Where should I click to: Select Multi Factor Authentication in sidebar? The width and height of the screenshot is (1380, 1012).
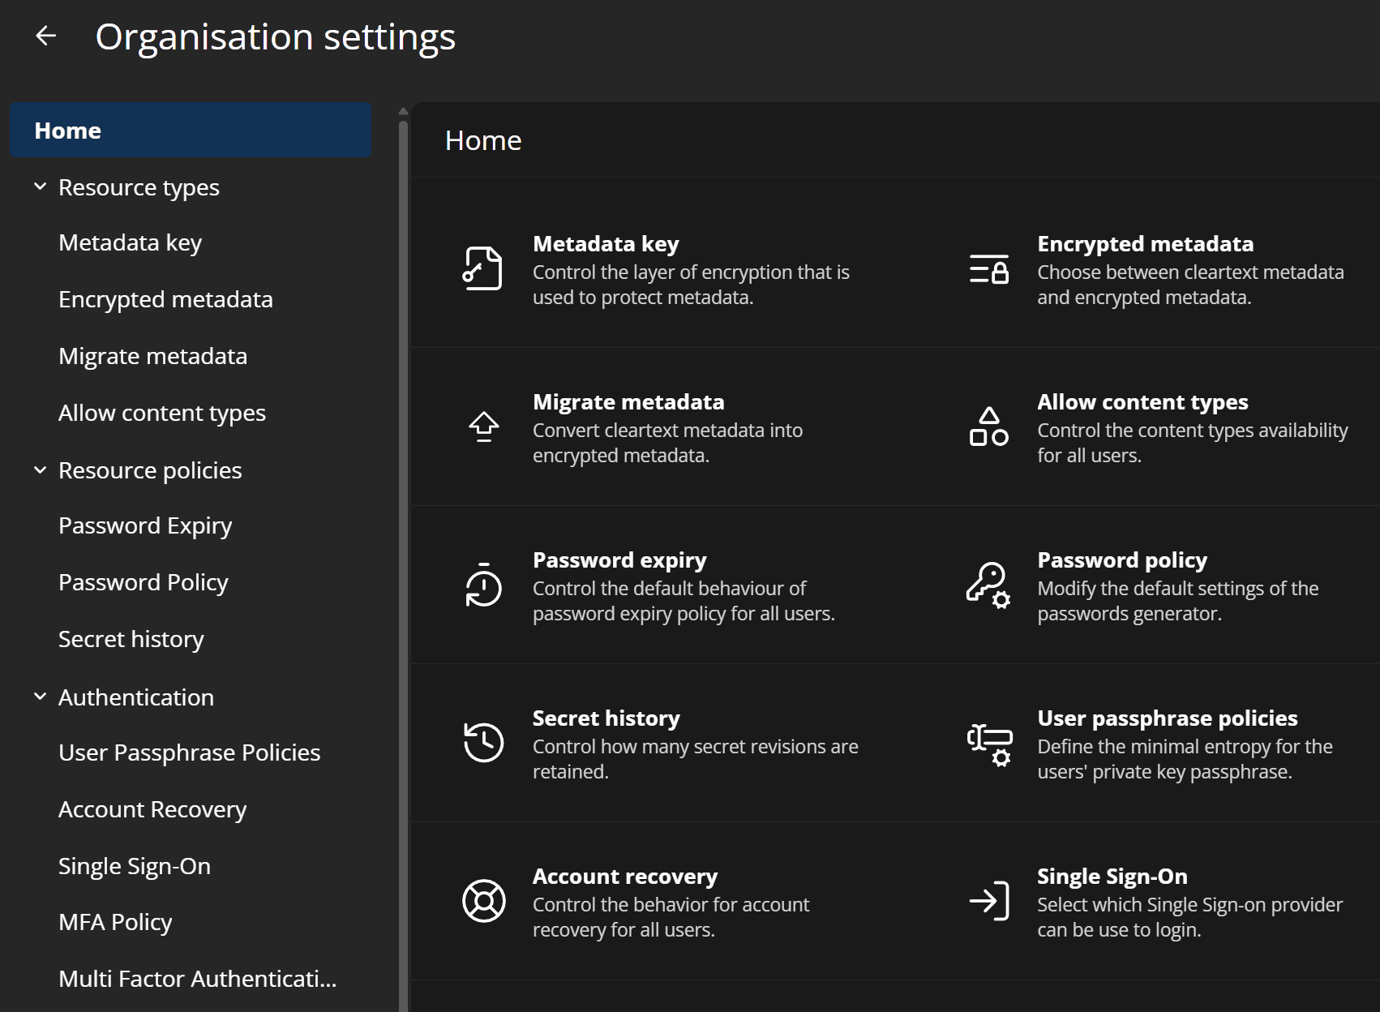coord(196,979)
